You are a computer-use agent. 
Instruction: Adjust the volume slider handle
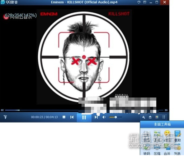116,117
